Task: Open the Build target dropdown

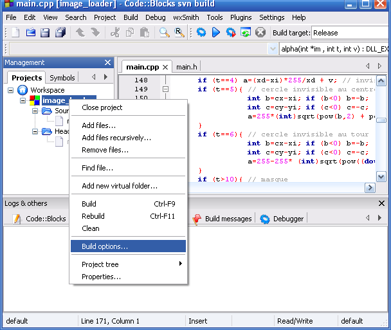Action: pos(350,33)
